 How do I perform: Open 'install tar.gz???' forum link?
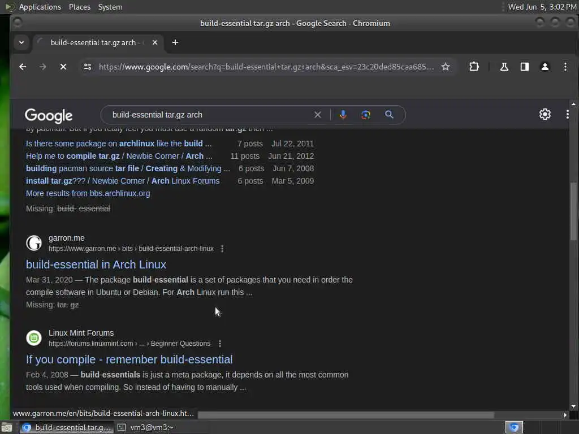point(123,181)
